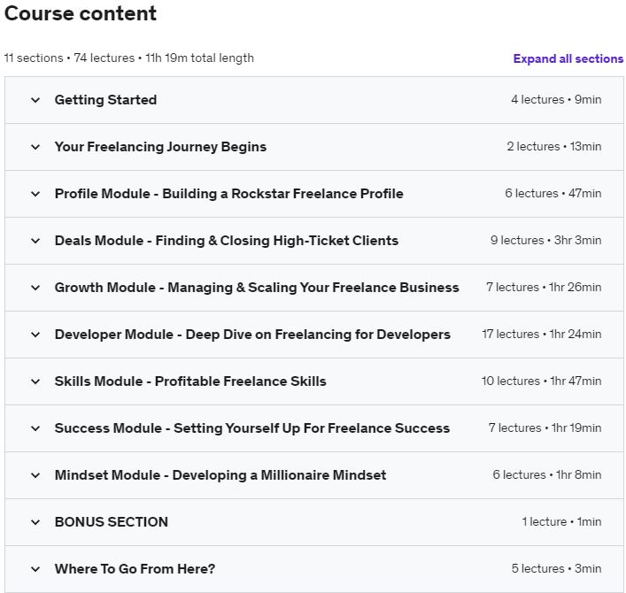Open Mindset Module - Developing a Millionaire Mindset
The image size is (626, 593).
pos(220,475)
